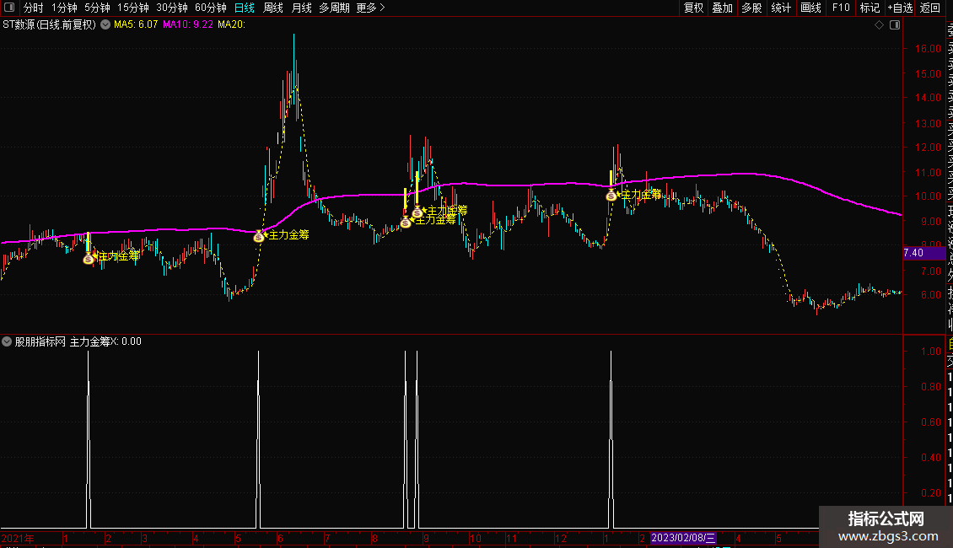Click the MA20: label
Viewport: 953px width, 548px height.
coord(232,25)
